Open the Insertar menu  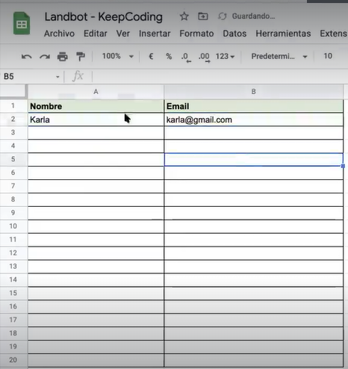point(155,34)
